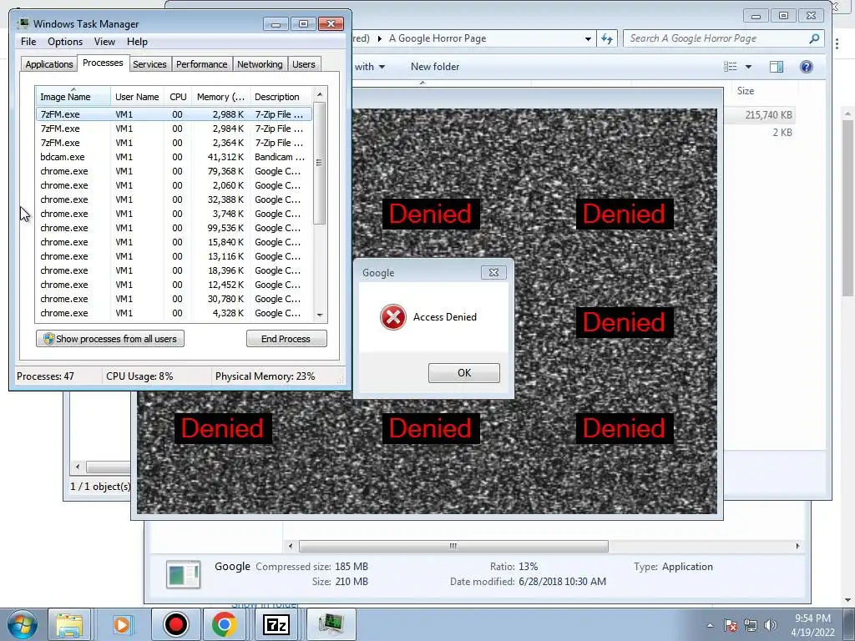Click right arrow of 7-Zip horizontal scrollbar

[x=797, y=546]
